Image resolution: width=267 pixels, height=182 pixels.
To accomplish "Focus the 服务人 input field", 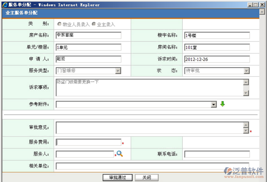I will tap(85, 154).
